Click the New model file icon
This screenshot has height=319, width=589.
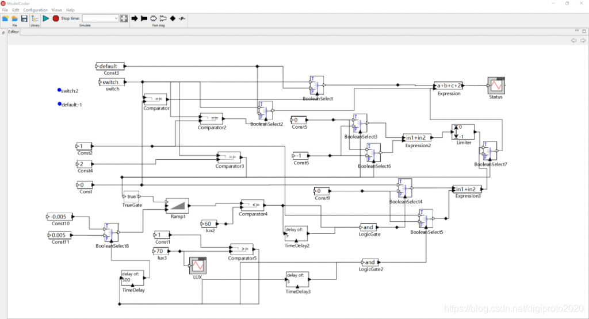pyautogui.click(x=5, y=18)
